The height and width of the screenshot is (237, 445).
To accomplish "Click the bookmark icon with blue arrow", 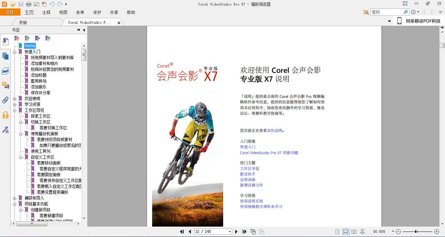I will [x=37, y=38].
